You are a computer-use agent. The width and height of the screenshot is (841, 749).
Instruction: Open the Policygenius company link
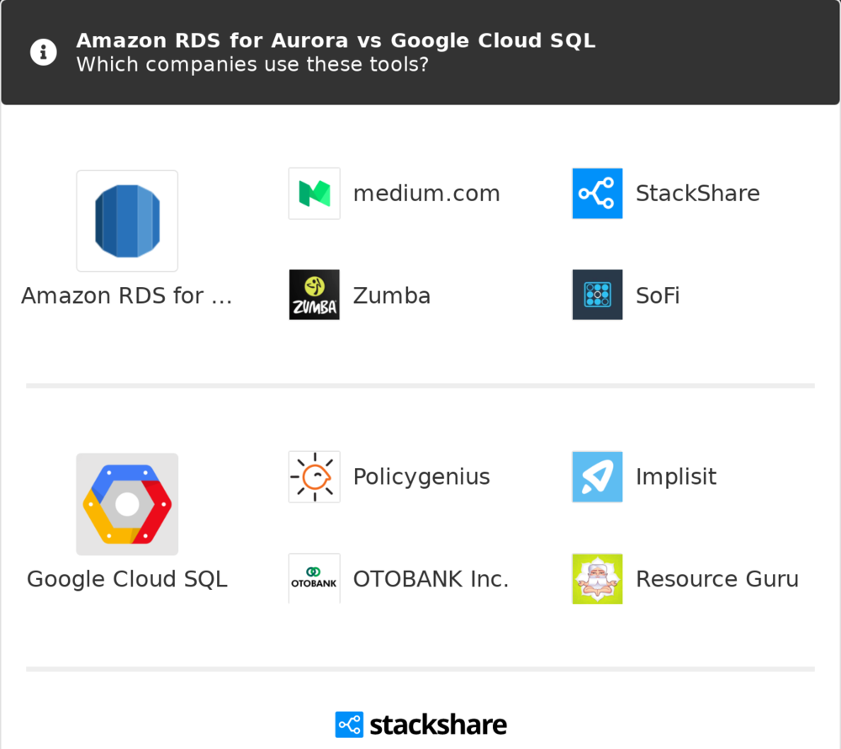pyautogui.click(x=421, y=477)
